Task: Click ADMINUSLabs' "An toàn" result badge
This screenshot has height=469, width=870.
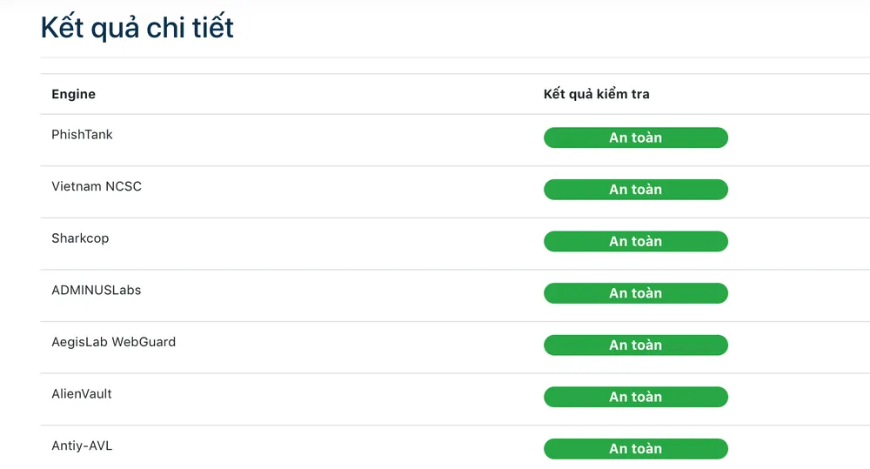Action: tap(635, 293)
